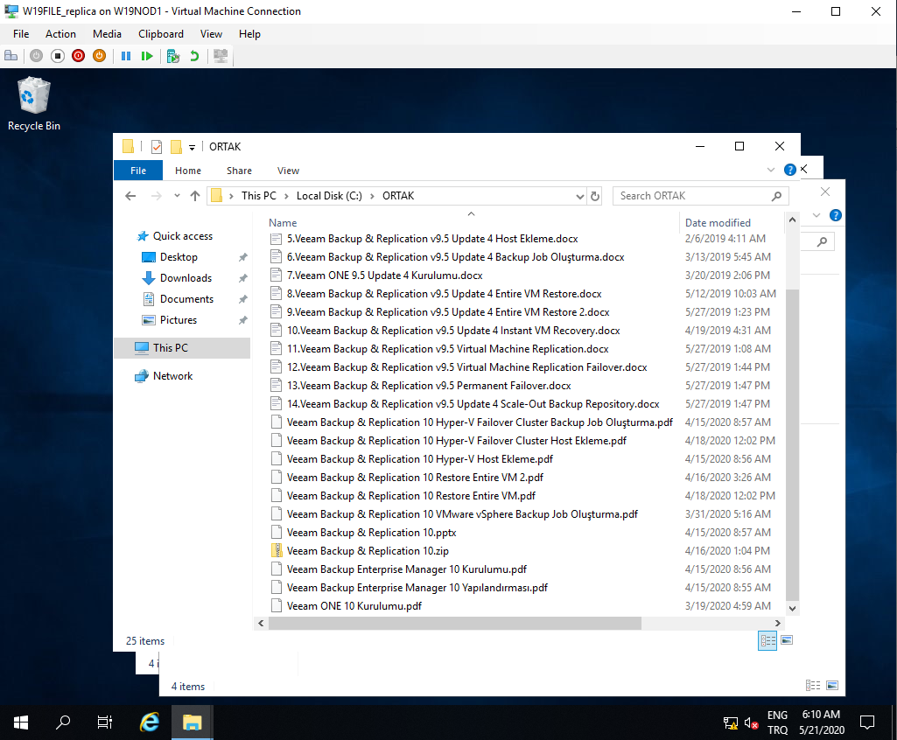Select "13.Veeam Backup & Replication v9.5 Permanent Failover.docx"
Screen dimensions: 897x740
pos(429,386)
